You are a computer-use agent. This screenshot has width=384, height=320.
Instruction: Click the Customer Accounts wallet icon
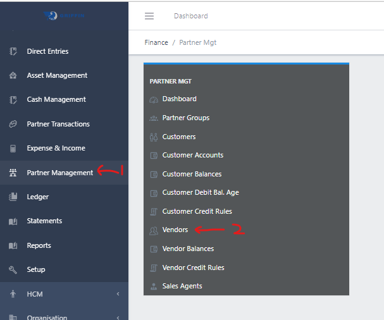pyautogui.click(x=154, y=156)
